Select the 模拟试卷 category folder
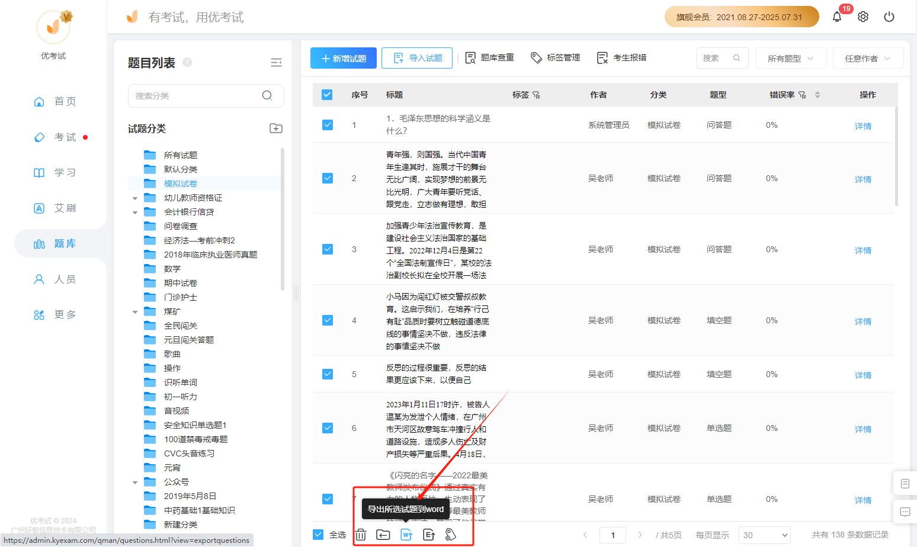The image size is (917, 547). click(180, 184)
